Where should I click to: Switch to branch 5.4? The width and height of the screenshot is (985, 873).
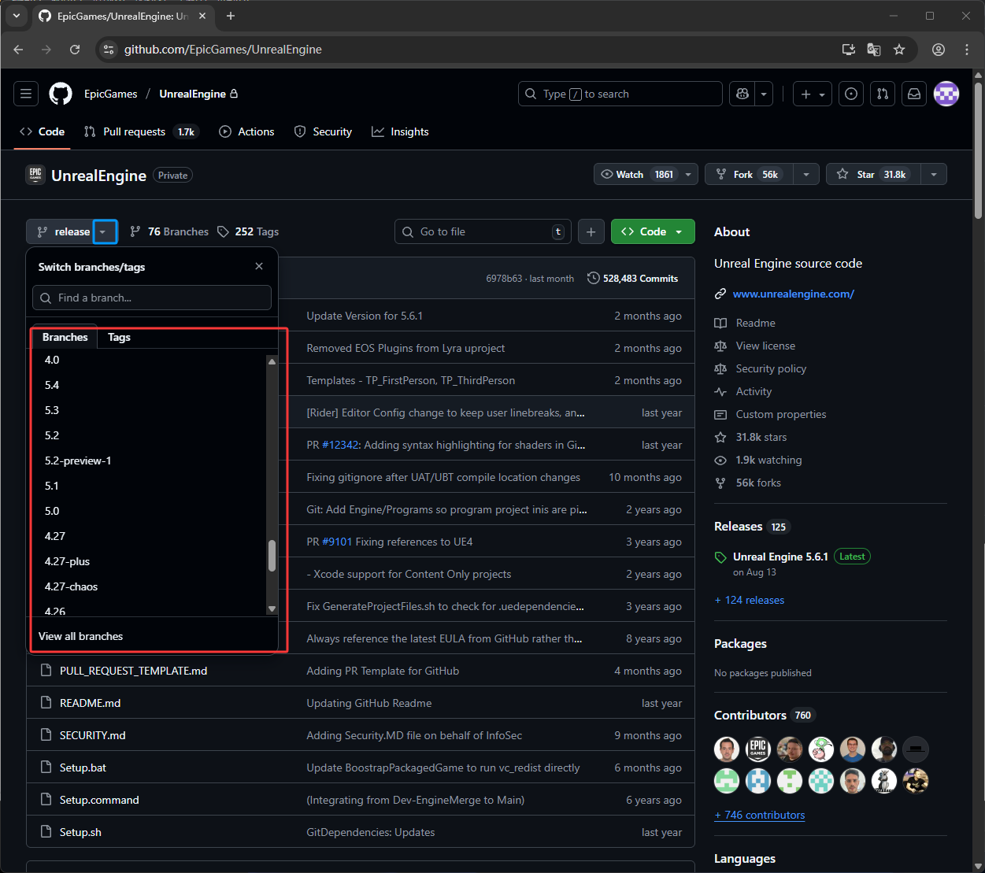coord(52,385)
